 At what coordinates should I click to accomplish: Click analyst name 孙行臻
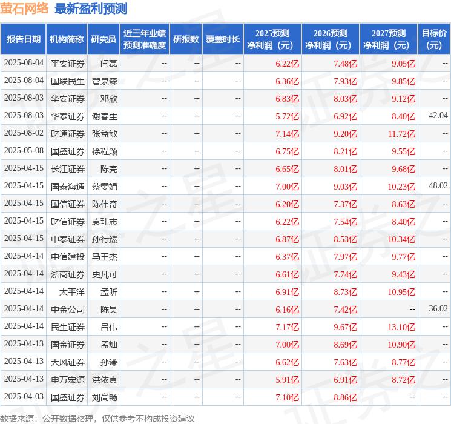pos(105,239)
